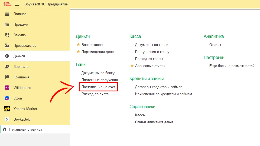Open Договоры кредитов и займов
The image size is (260, 146).
point(158,87)
